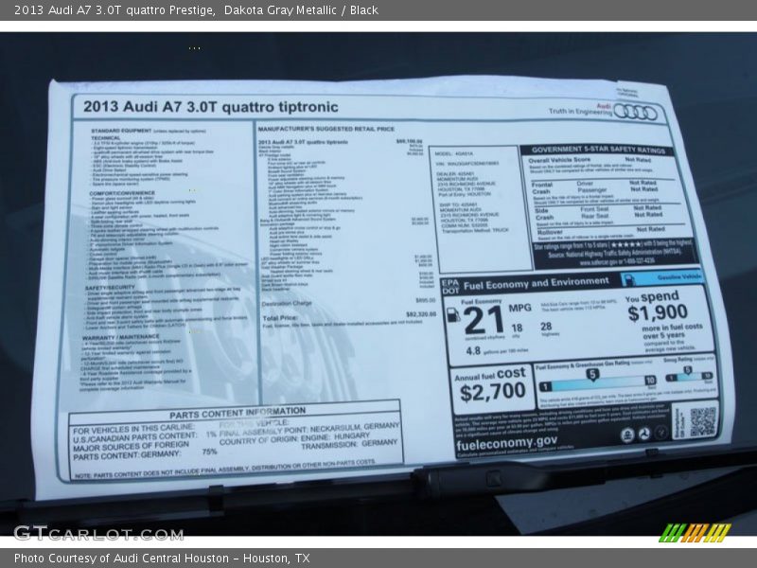Click the 'TECHNICAL' section heading
Viewport: 757px width, 568px height.
(x=106, y=138)
